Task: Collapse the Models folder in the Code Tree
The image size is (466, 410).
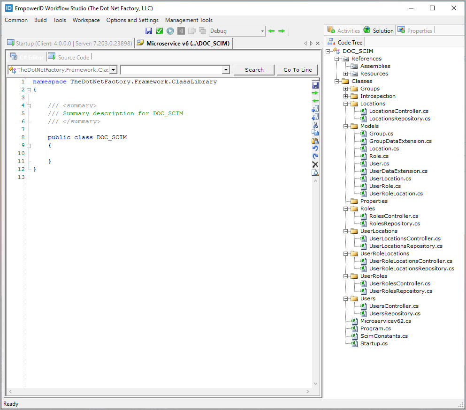Action: [x=345, y=126]
